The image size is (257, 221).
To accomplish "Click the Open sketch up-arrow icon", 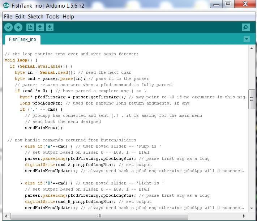I will coord(40,27).
